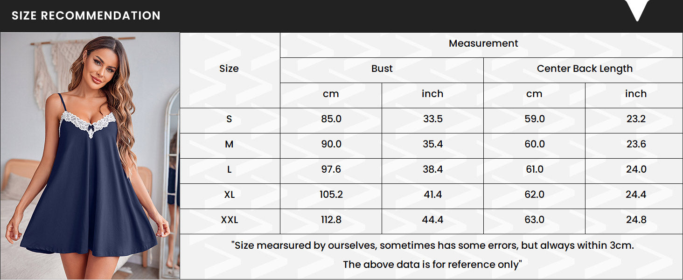Click the 85.0 bust cm cell
The width and height of the screenshot is (683, 280).
click(x=331, y=119)
